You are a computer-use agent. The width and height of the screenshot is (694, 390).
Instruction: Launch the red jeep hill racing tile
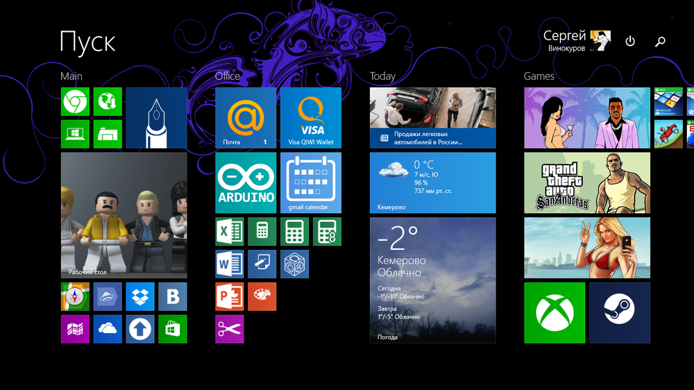click(669, 134)
